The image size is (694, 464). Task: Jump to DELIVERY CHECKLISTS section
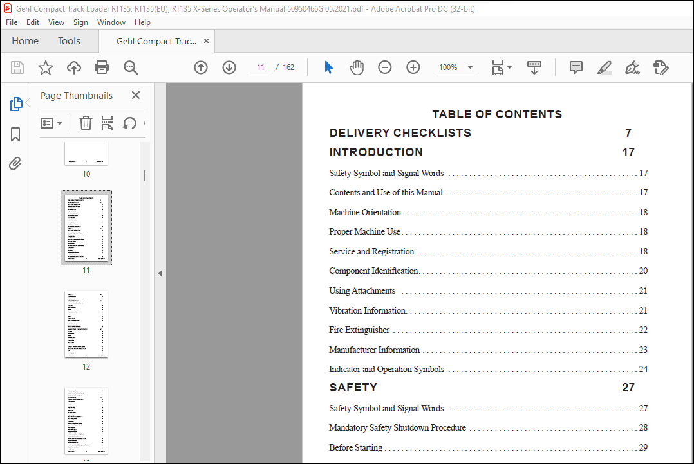[400, 133]
